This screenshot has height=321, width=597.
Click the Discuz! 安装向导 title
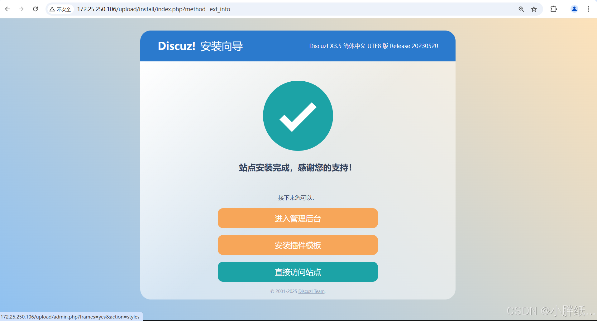tap(200, 46)
